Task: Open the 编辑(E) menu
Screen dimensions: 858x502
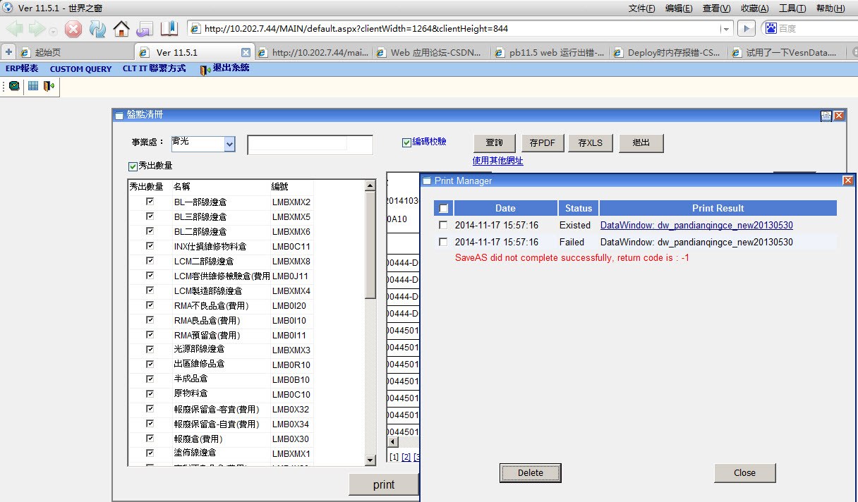Action: pos(679,8)
